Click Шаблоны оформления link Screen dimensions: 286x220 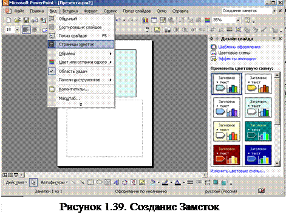click(239, 47)
